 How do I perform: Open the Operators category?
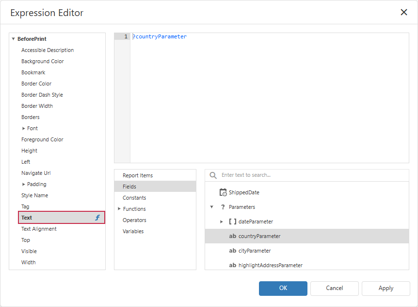click(x=155, y=220)
